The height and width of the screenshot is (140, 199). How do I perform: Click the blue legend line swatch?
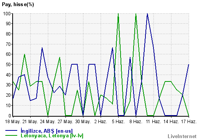(11, 130)
